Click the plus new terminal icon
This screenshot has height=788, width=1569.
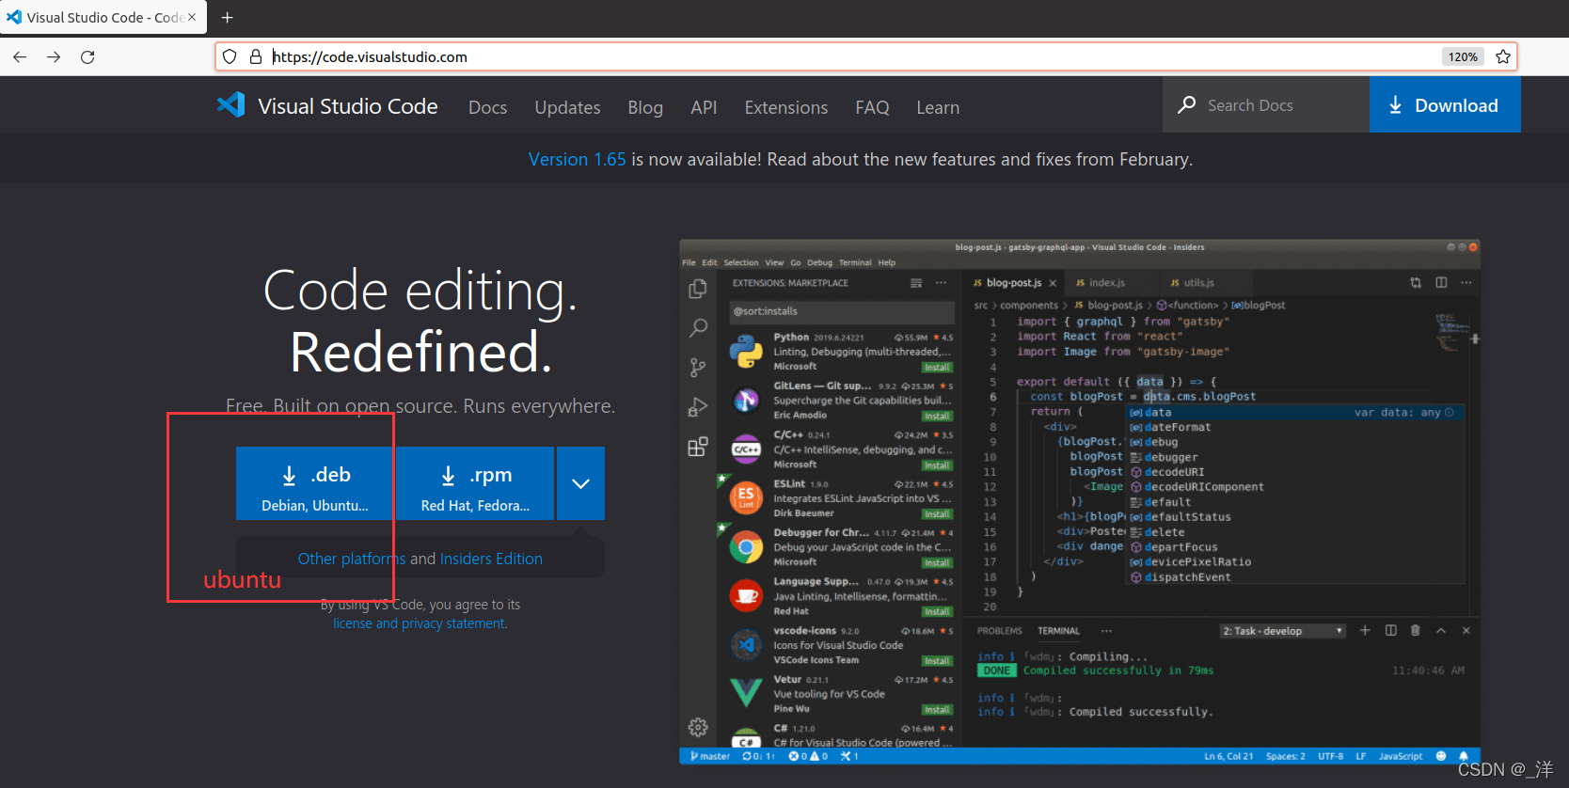[1365, 630]
